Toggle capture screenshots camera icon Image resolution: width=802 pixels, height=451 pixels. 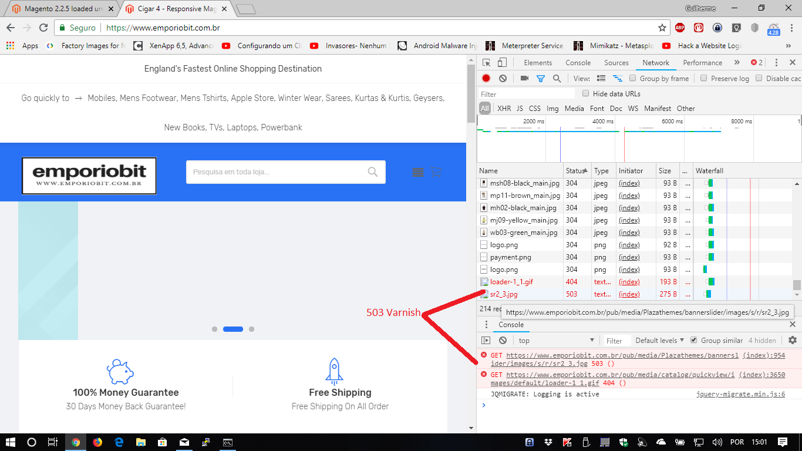pyautogui.click(x=524, y=78)
